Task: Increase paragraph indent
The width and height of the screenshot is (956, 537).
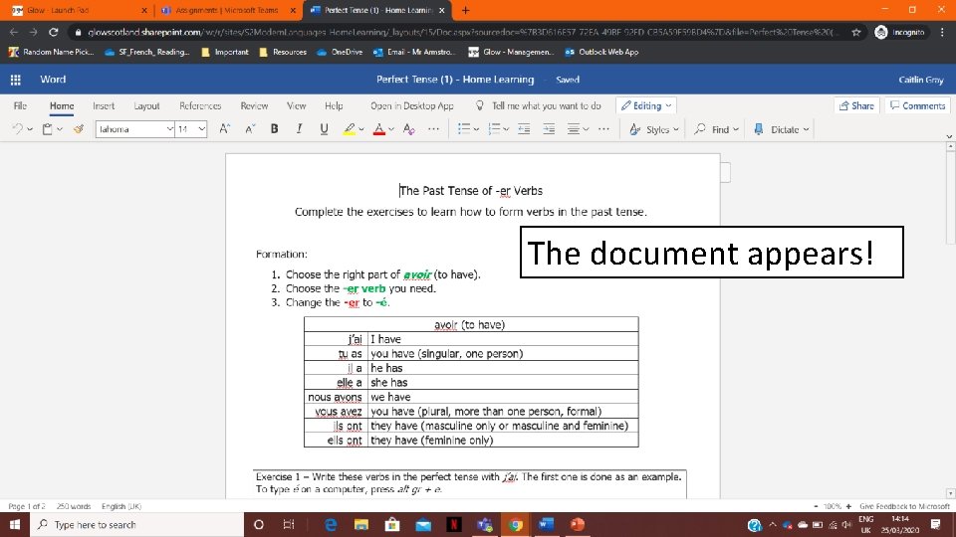Action: tap(549, 129)
